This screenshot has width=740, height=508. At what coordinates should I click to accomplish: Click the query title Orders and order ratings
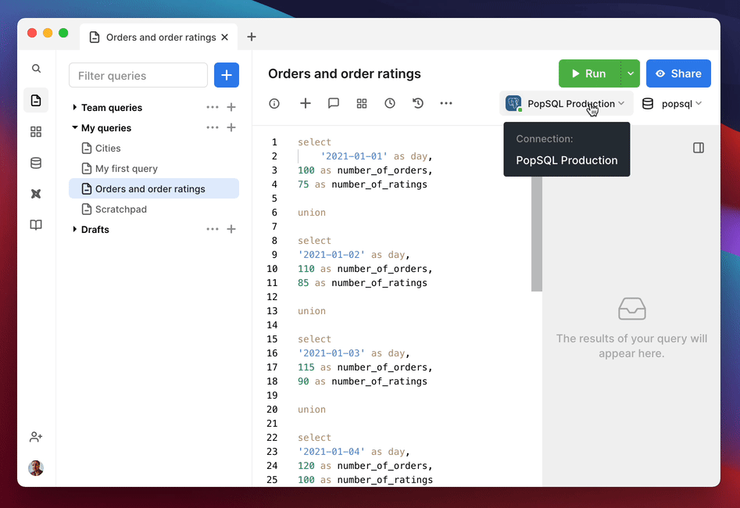[345, 73]
